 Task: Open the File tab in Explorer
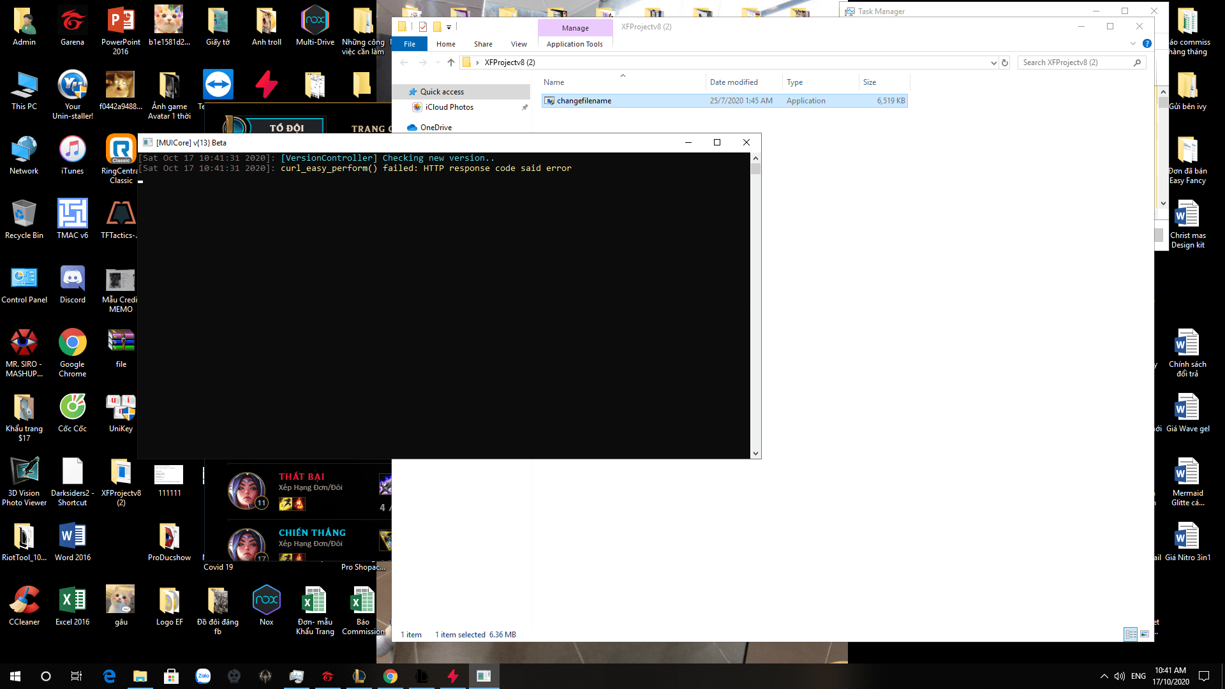click(x=410, y=44)
